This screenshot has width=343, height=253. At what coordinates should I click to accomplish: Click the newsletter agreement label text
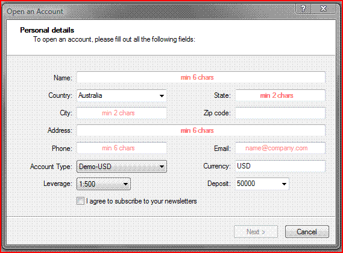141,201
